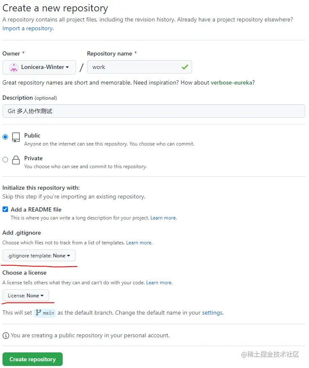
Task: Select the Private radio button
Action: pyautogui.click(x=5, y=159)
